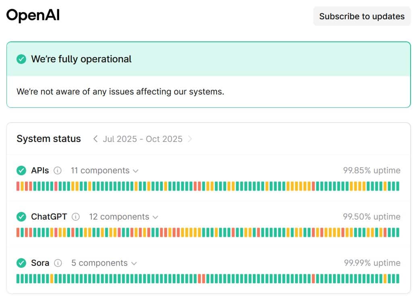Click the green check icon beside Sora

pos(21,263)
